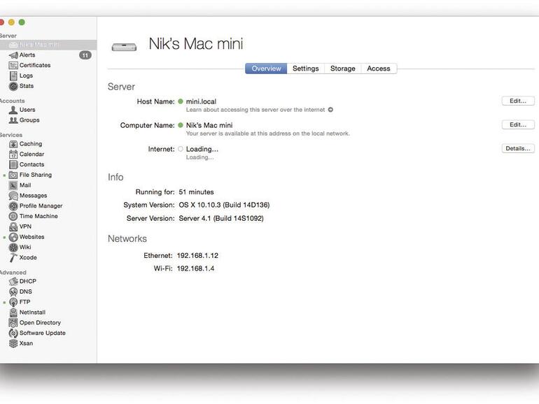
Task: Open the Groups icon
Action: (x=13, y=120)
